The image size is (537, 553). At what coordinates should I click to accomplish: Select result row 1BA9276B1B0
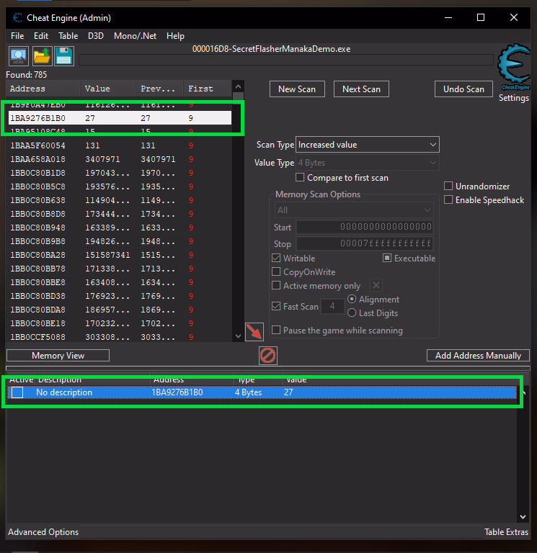[x=120, y=118]
